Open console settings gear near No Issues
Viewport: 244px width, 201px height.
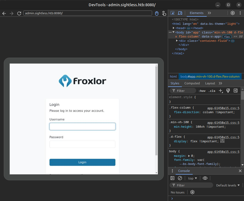click(x=192, y=192)
